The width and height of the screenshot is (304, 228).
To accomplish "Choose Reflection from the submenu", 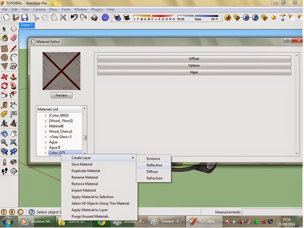I will [153, 165].
